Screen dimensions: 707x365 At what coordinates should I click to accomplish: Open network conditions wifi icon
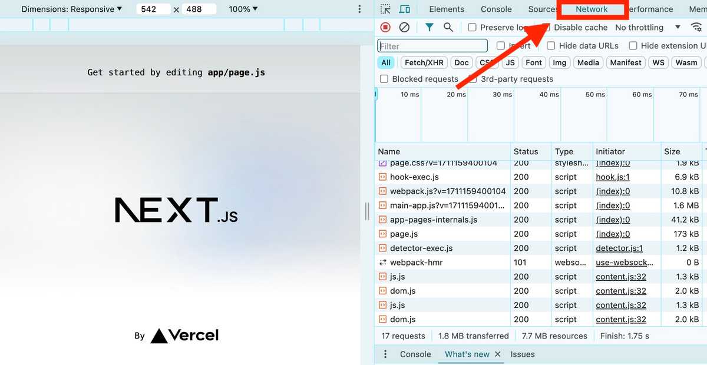point(696,27)
